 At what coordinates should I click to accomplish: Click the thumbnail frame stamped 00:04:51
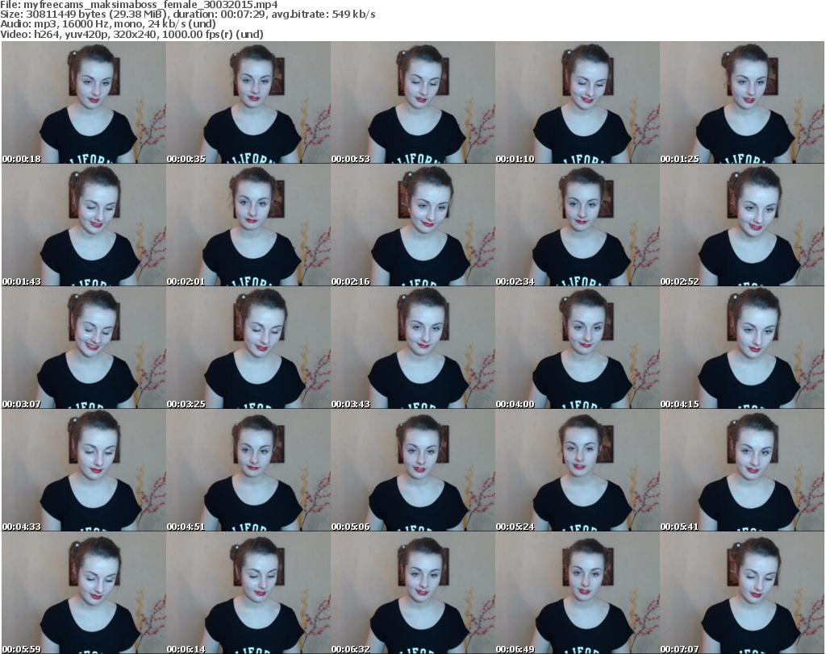click(248, 470)
